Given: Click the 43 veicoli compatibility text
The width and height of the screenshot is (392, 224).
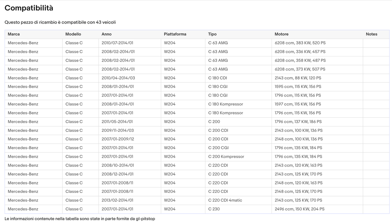Looking at the screenshot, I should [106, 22].
